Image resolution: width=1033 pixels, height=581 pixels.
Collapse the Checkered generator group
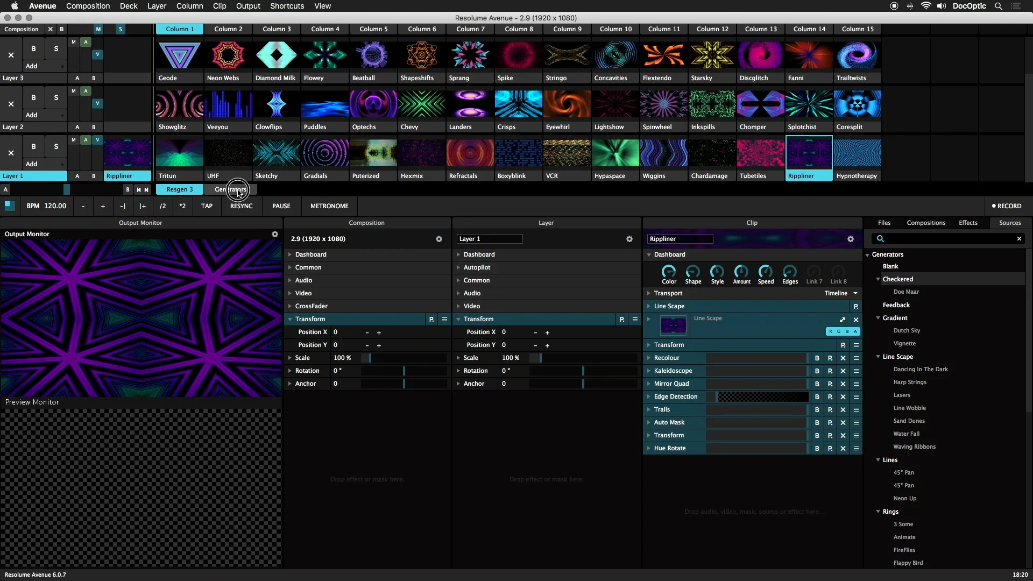tap(879, 279)
